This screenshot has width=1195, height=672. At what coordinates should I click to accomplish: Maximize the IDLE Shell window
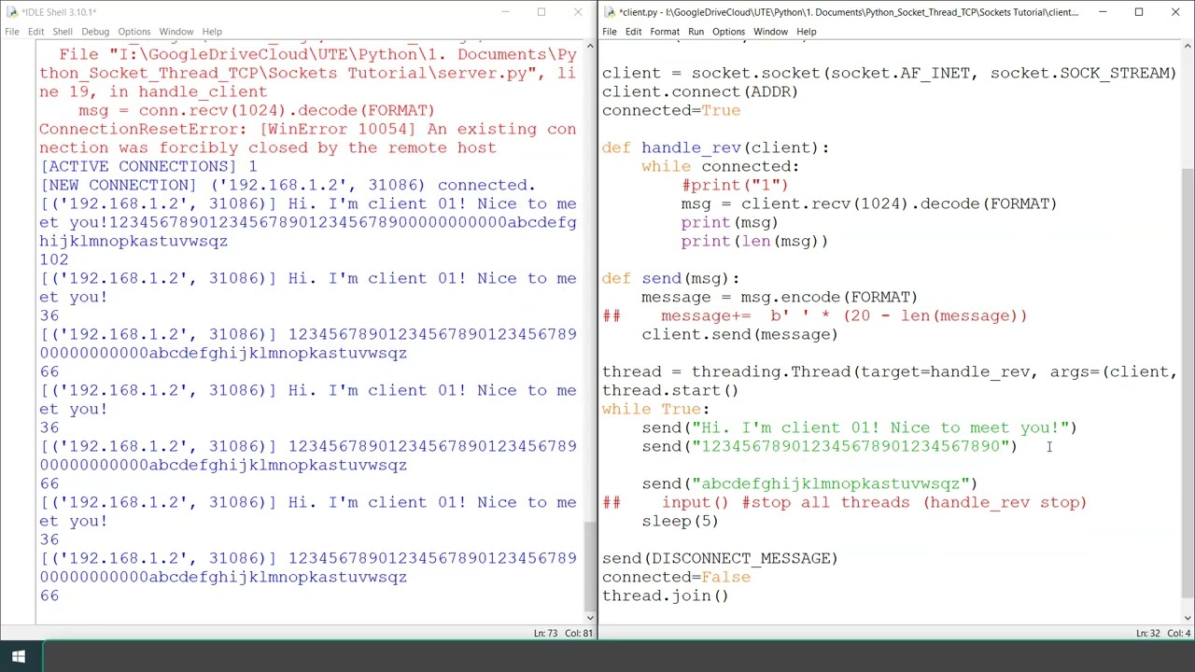point(541,12)
